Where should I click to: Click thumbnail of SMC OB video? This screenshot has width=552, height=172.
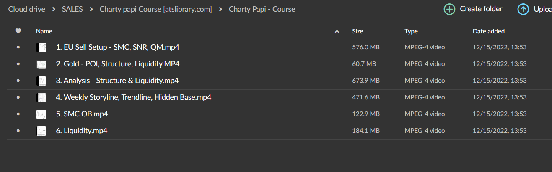[x=41, y=114]
